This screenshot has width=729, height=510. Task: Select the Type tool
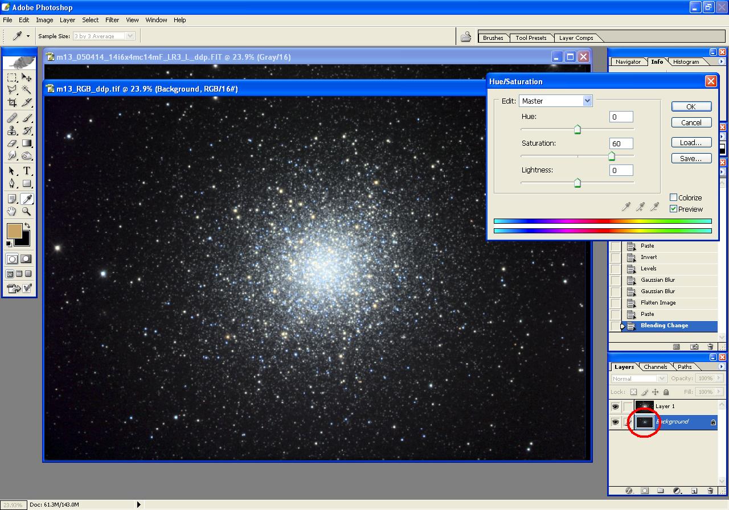(x=27, y=171)
